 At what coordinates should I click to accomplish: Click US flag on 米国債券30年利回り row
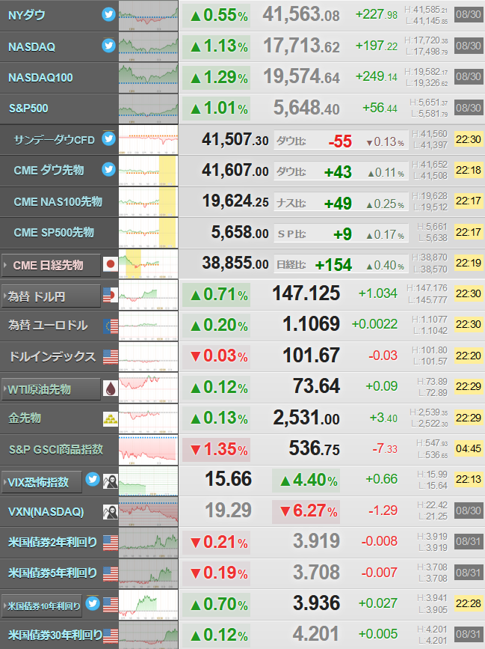pyautogui.click(x=111, y=636)
